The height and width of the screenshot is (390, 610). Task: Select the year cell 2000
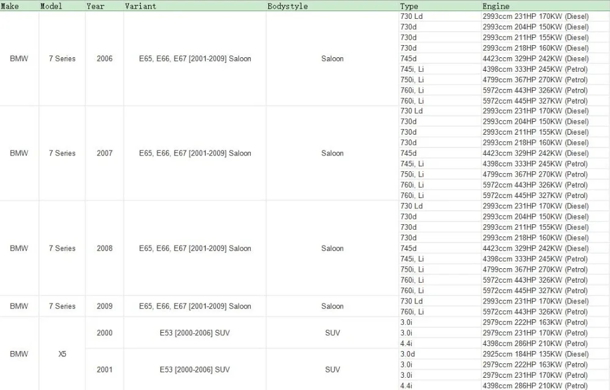[105, 333]
